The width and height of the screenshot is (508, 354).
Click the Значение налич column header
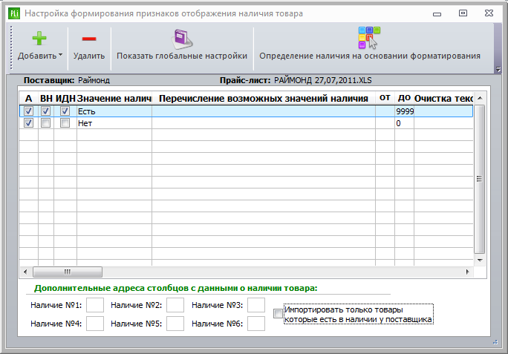point(114,98)
